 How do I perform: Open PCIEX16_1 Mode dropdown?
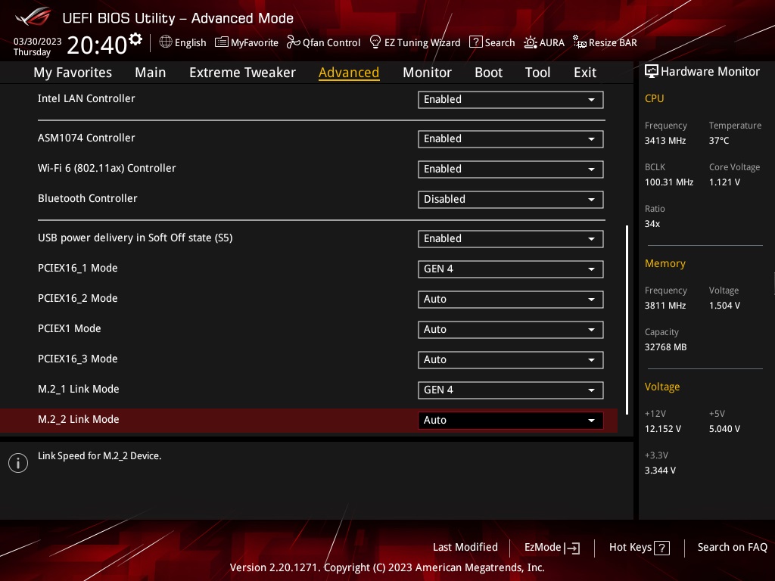[511, 269]
